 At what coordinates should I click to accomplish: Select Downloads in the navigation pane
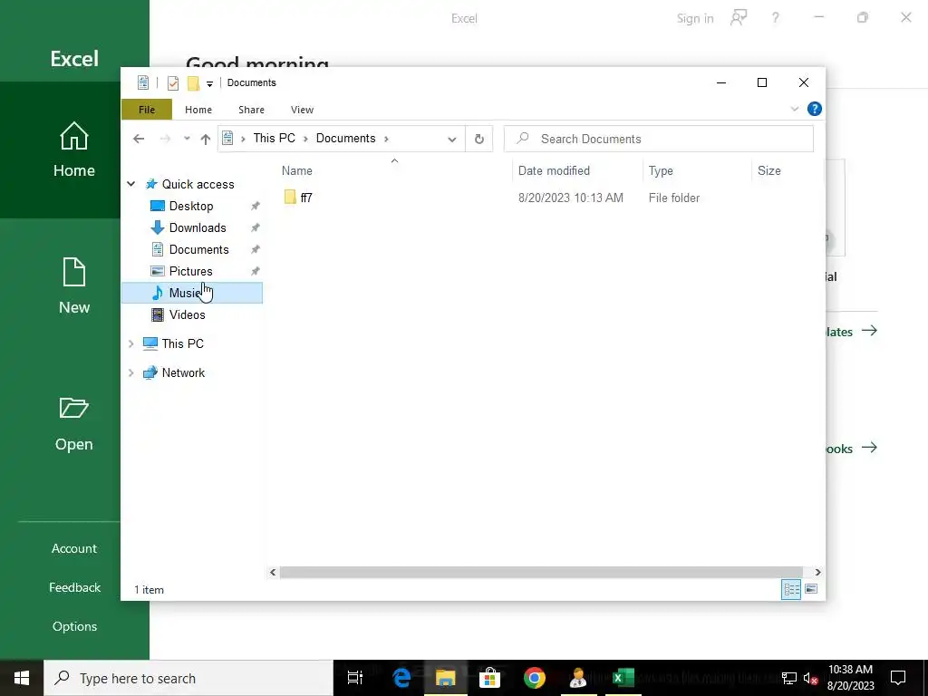(197, 227)
